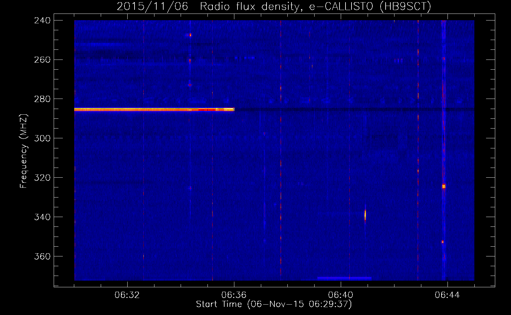Screen dimensions: 511x315
Task: Click the short yellow burst near 340 MHz
Action: coord(365,215)
